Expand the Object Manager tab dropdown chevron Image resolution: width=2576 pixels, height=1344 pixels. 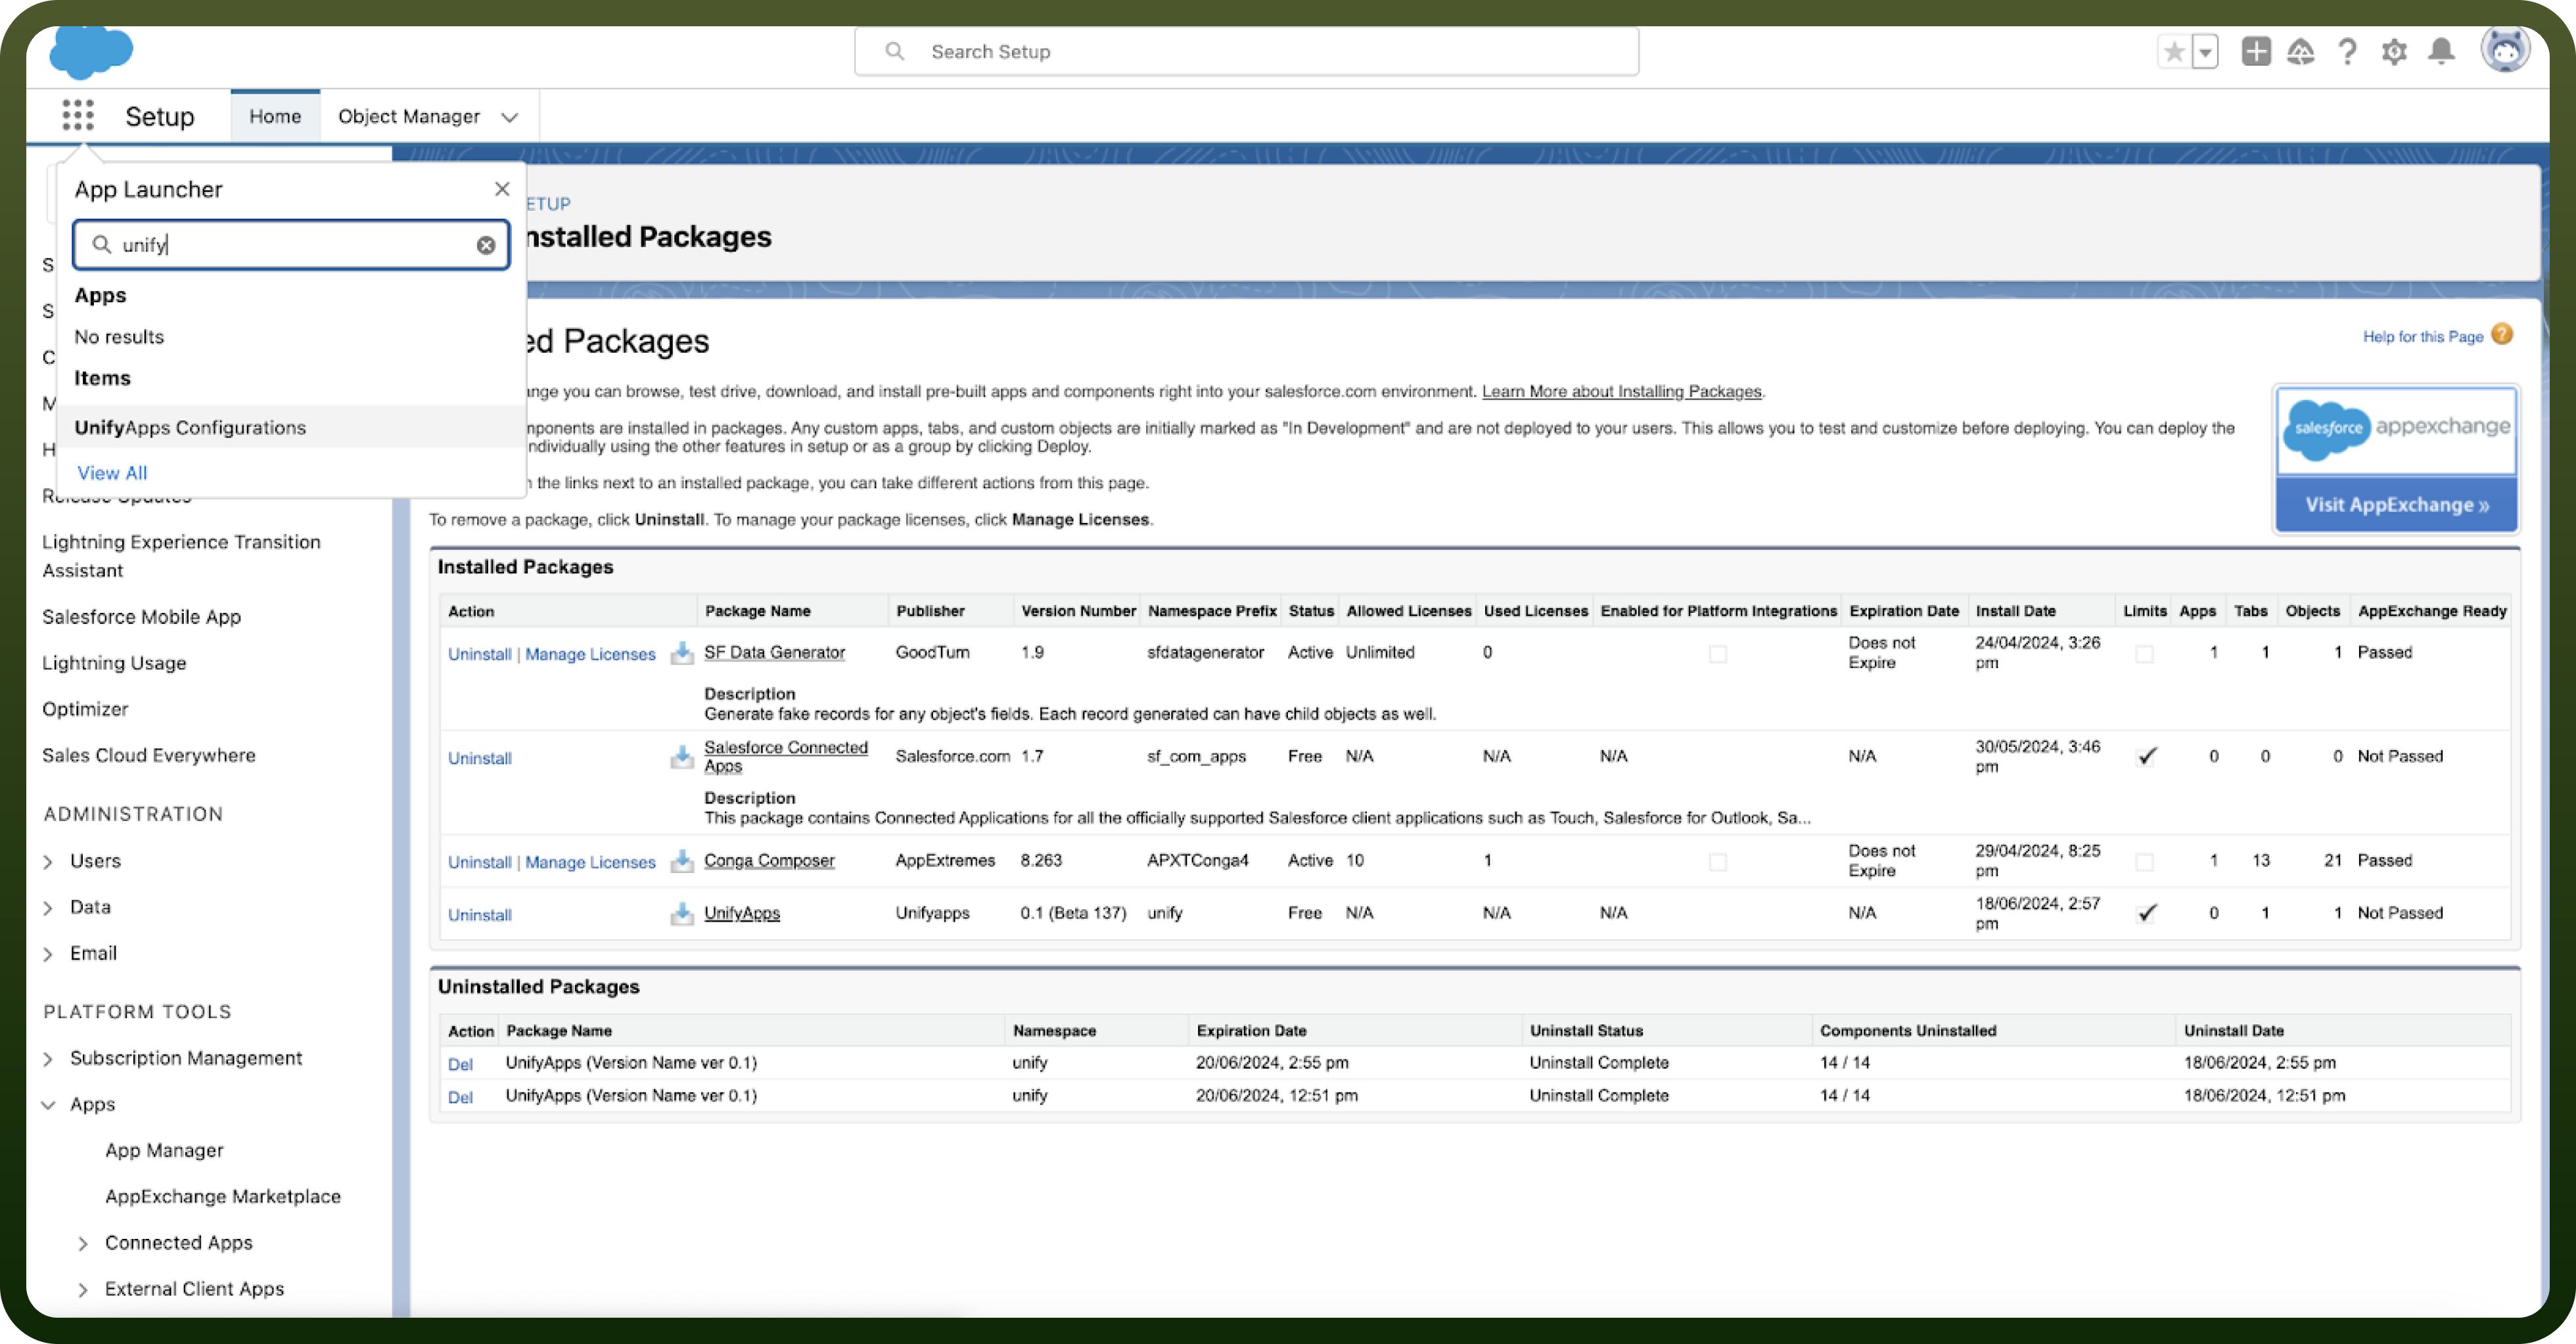509,117
